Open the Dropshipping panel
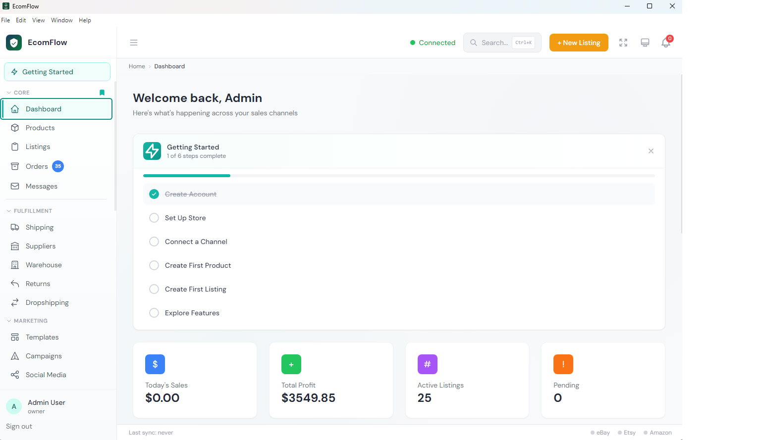Screen dimensions: 761x440 [47, 302]
